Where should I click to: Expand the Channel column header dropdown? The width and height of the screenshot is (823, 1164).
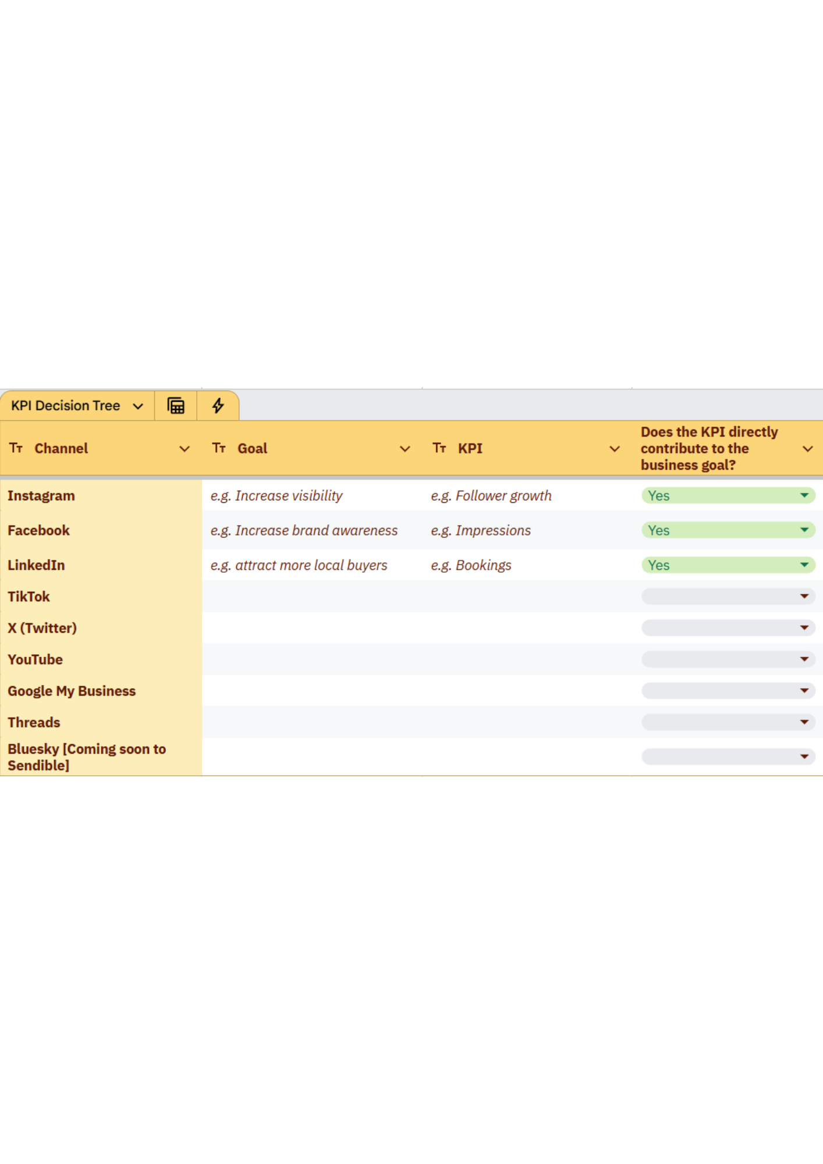tap(185, 449)
